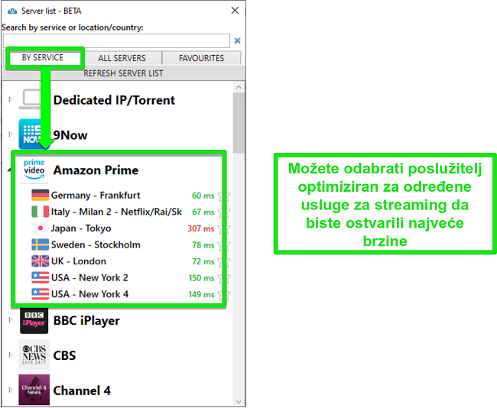
Task: Click the Japanese flag for Tokyo
Action: click(41, 228)
